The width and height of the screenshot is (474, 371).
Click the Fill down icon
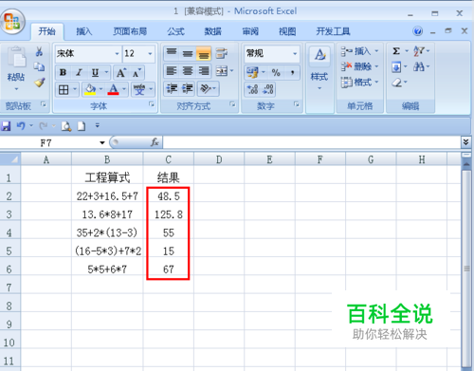click(396, 66)
